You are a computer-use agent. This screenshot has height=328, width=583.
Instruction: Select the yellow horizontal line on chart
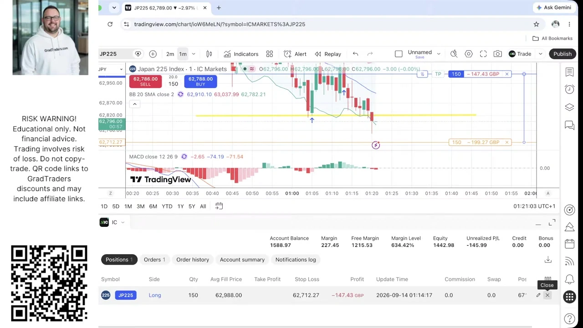point(336,115)
